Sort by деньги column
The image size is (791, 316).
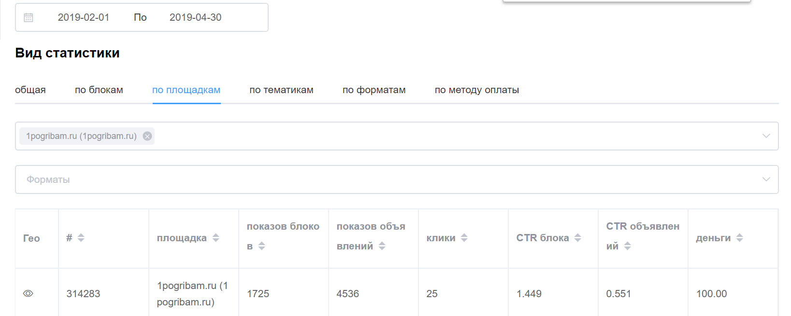tap(740, 238)
